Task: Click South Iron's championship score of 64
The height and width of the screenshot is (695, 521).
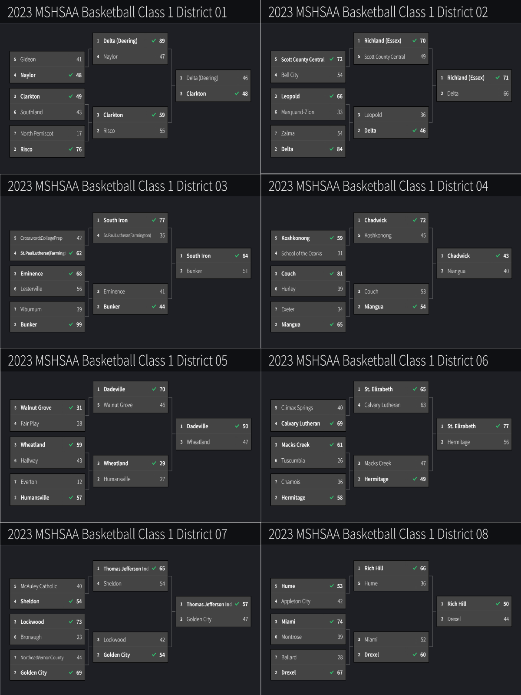Action: (245, 256)
